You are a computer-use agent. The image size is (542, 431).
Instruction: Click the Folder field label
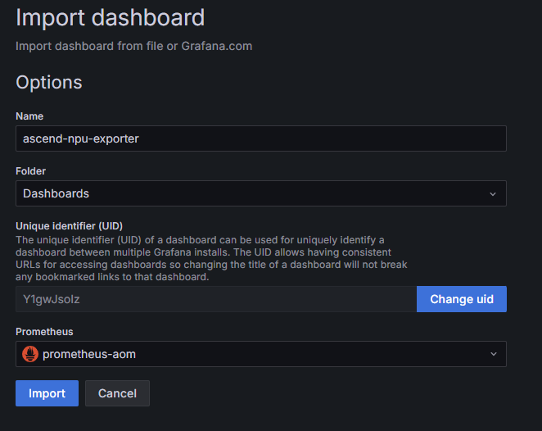(30, 171)
